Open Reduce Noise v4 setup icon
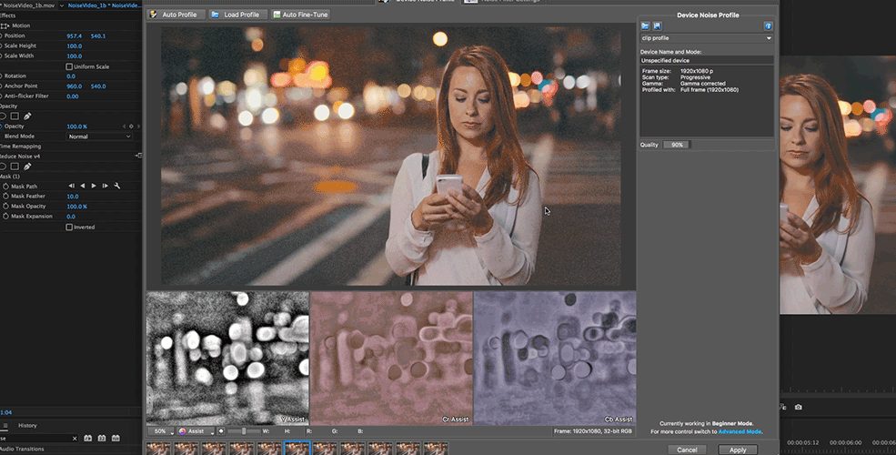 138,156
